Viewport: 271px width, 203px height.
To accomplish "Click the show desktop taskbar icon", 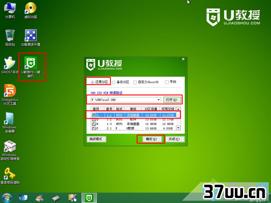I will (23, 198).
